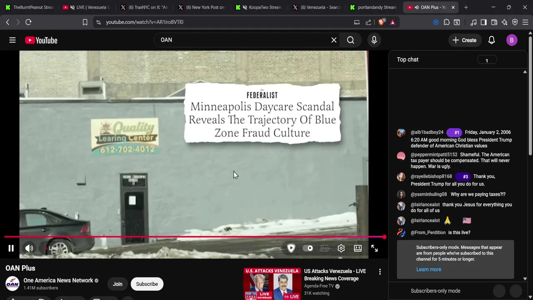Select chat user @peppermintpatti5152
The width and height of the screenshot is (533, 300).
coord(434,155)
